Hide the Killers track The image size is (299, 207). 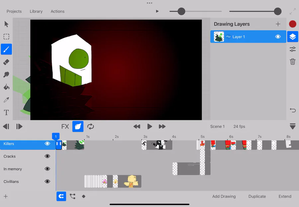(x=47, y=143)
